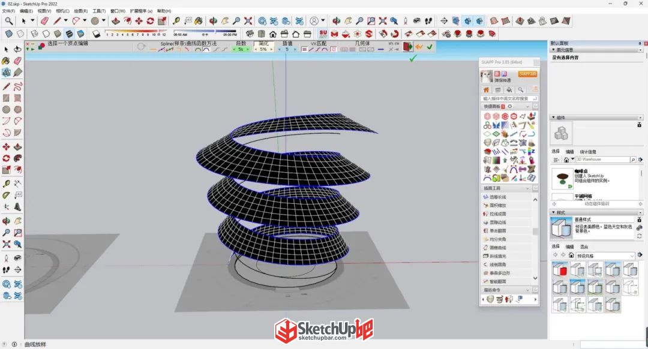Screen dimensions: 648x349
Task: Run the 线倒圆角 plugin in SUAPP list
Action: click(x=498, y=264)
